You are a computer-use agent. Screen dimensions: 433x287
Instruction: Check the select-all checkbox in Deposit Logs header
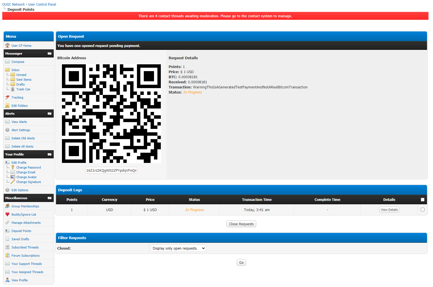[x=422, y=200]
